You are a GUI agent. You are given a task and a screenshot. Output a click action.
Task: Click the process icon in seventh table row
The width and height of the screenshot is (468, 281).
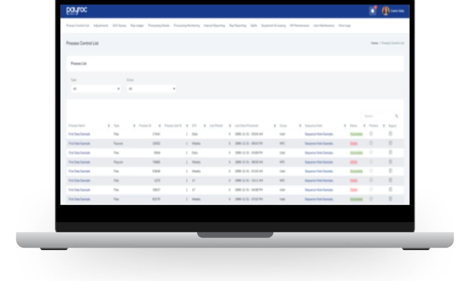(x=371, y=189)
